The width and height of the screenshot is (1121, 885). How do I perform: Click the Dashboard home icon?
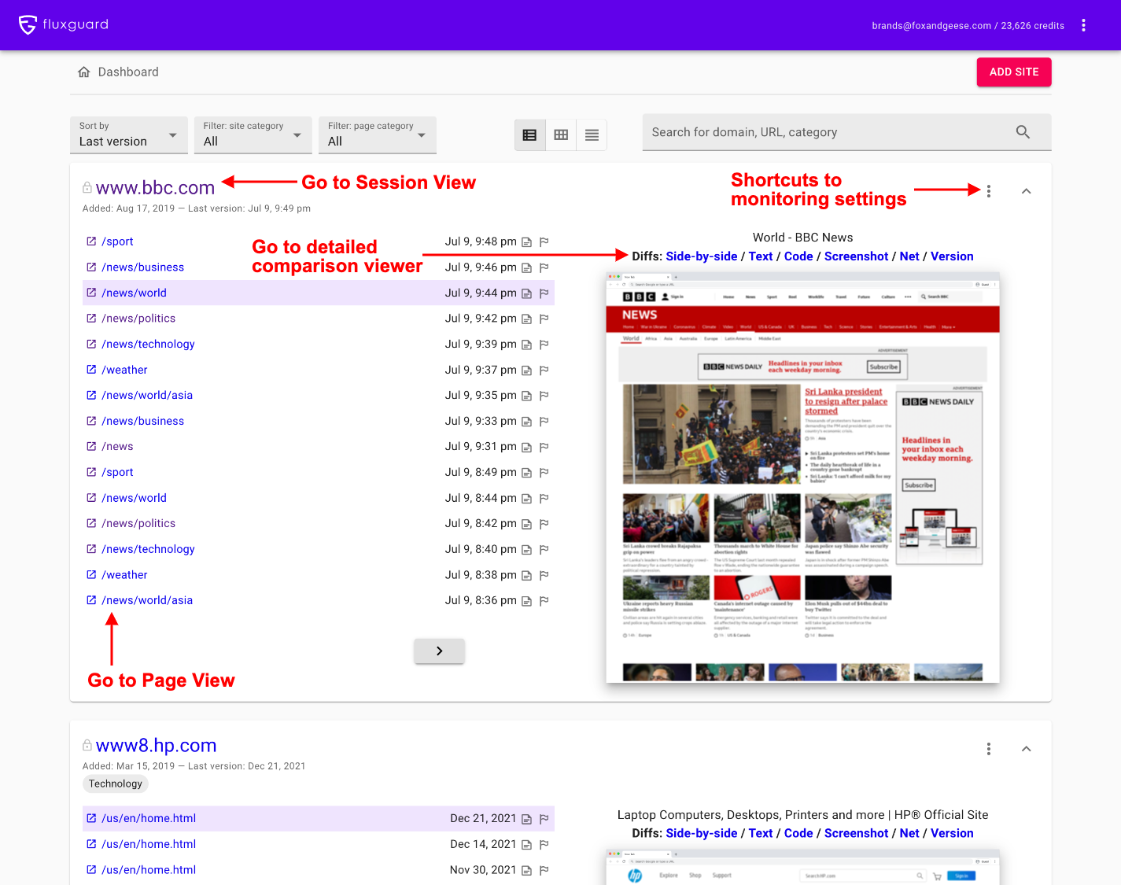click(84, 72)
